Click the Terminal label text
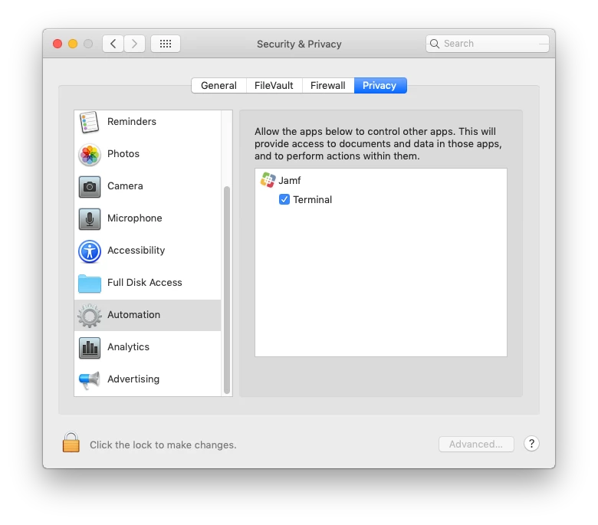This screenshot has height=525, width=598. [x=312, y=200]
